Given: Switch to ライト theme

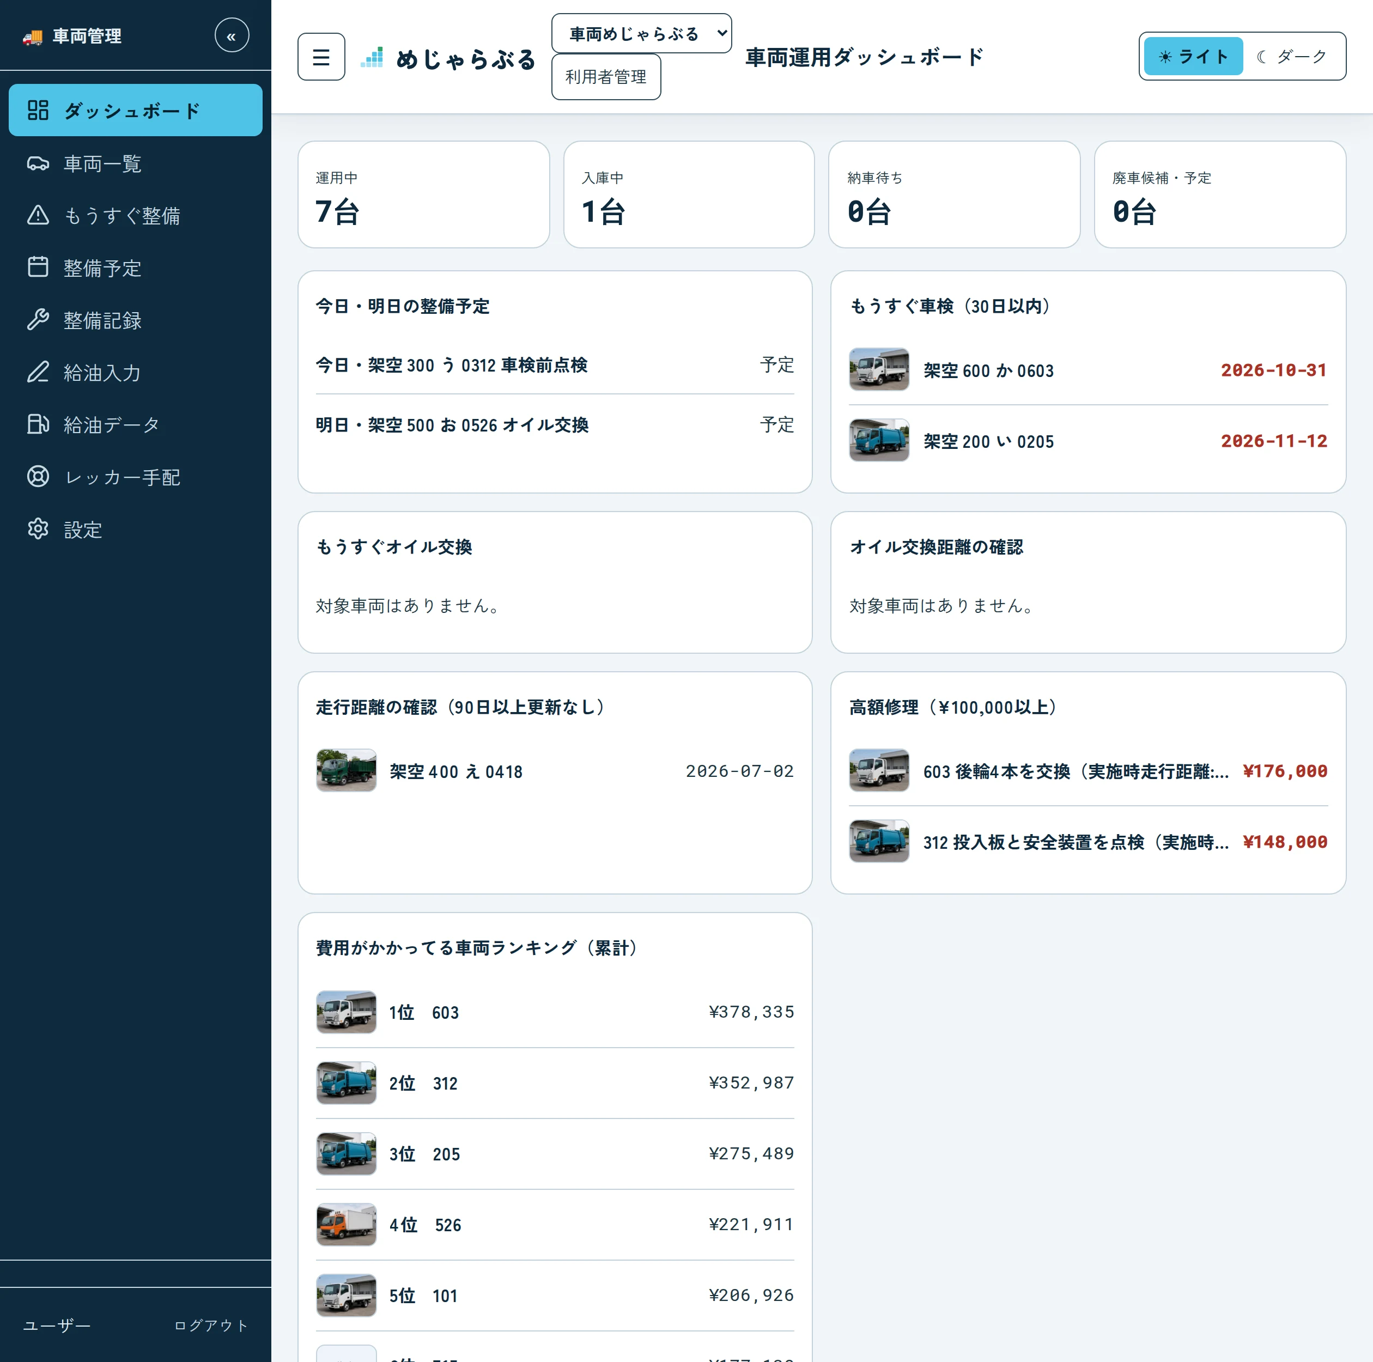Looking at the screenshot, I should (x=1193, y=56).
